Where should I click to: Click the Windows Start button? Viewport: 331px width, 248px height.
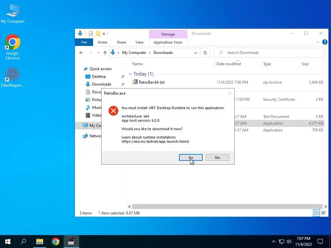point(8,242)
